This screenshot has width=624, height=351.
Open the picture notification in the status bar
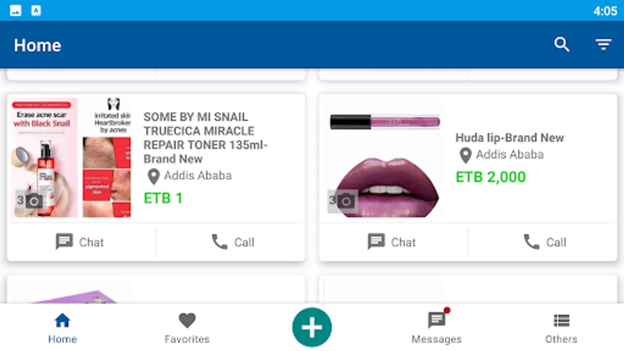16,11
